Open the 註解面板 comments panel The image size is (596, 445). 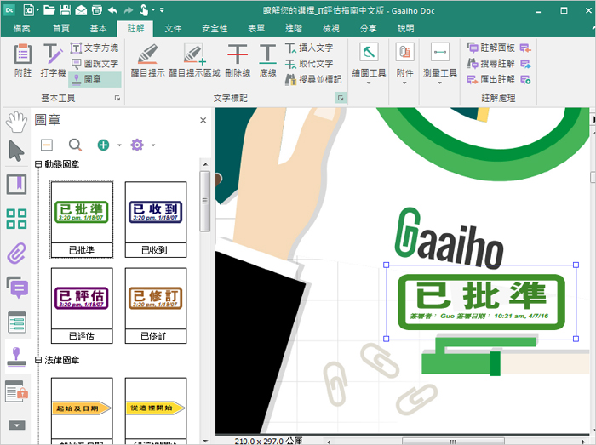pos(490,48)
